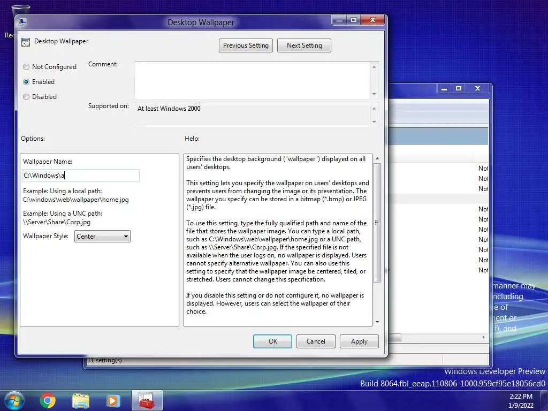Click the right arrow of background window's horizontal scrollbar
Viewport: 548px width, 411px height.
coord(483,337)
